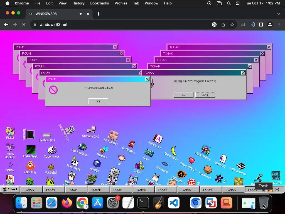Viewport: 285px width, 214px height.
Task: Open Visual Studio Code in Dock
Action: click(173, 203)
